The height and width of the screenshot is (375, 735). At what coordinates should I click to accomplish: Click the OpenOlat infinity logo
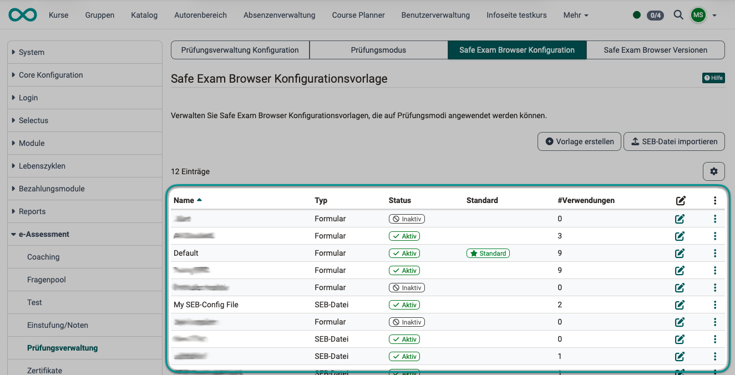tap(23, 15)
